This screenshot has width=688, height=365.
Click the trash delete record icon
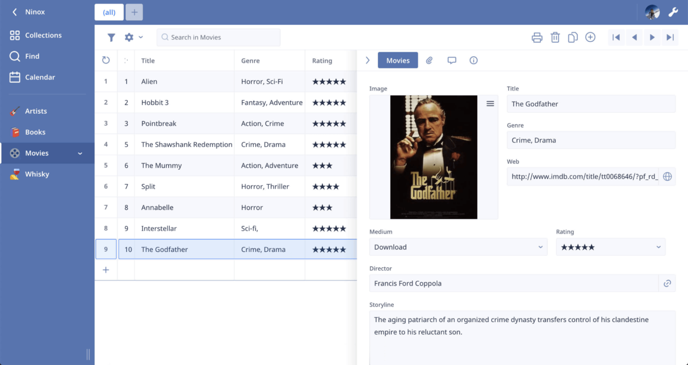[x=555, y=38]
